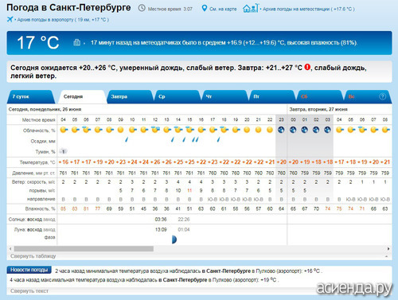The height and width of the screenshot is (300, 398).
Task: Click the horizontal scrollbar thumb under table
Action: coord(84,249)
